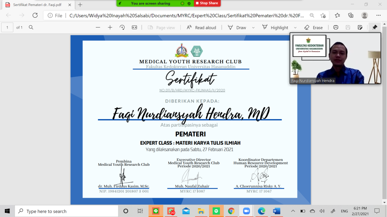387x217 pixels.
Task: Click Stop Share button
Action: tap(207, 3)
